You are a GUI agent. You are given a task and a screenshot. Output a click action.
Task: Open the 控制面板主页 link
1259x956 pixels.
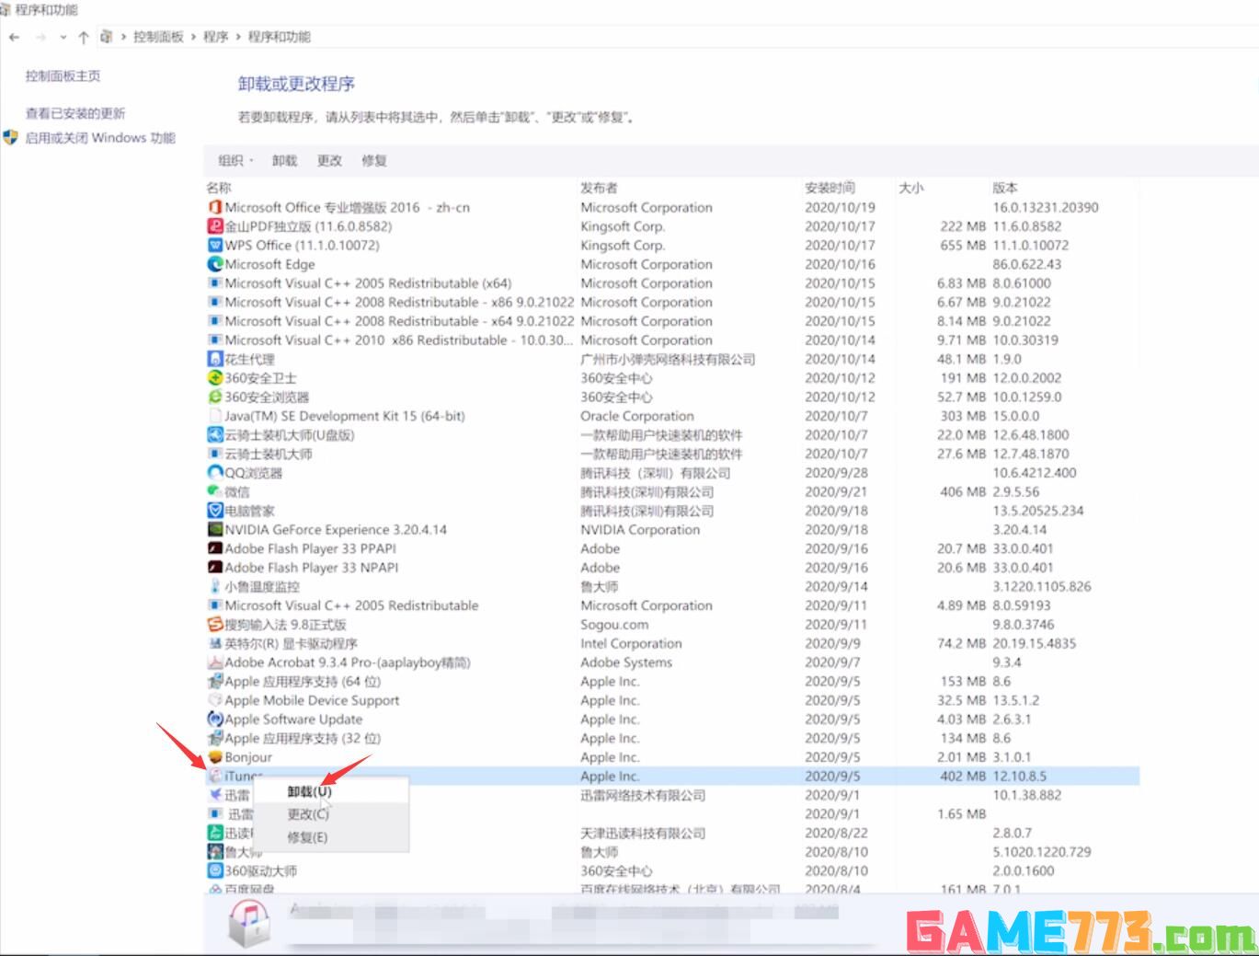tap(63, 76)
